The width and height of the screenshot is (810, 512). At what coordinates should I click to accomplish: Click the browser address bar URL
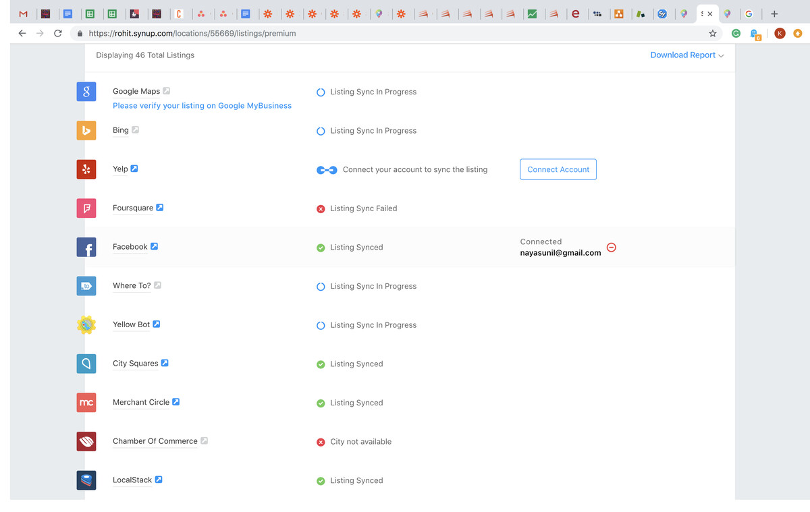(x=192, y=33)
